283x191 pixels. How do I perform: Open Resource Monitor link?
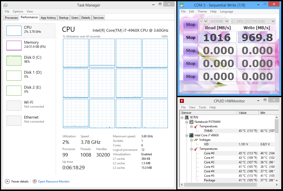coord(54,182)
